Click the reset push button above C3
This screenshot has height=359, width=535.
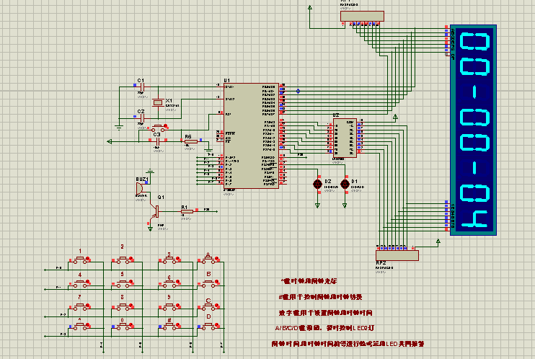coord(159,128)
